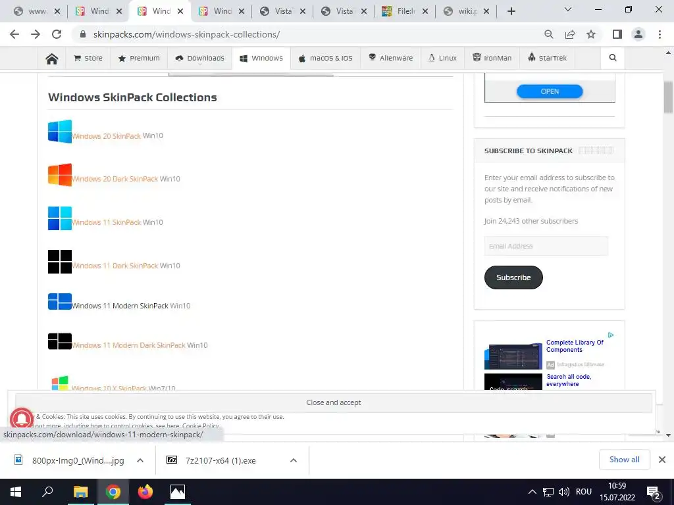The width and height of the screenshot is (674, 505).
Task: Click Close and accept cookies button
Action: coord(334,402)
